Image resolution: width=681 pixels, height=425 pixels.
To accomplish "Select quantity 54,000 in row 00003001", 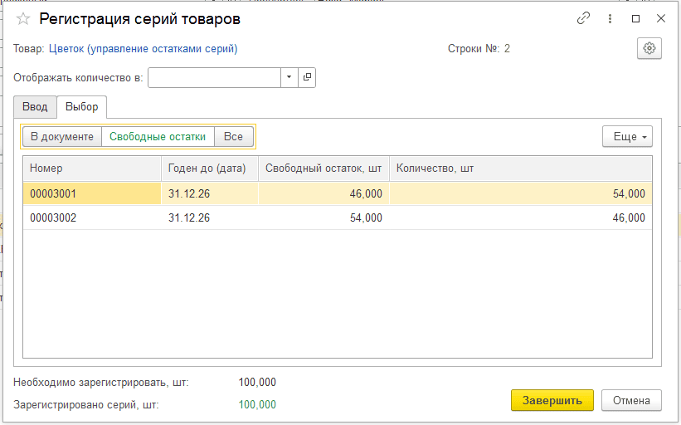I will point(521,193).
